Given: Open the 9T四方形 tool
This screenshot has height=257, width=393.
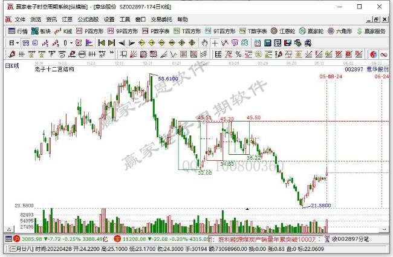Looking at the screenshot, I should click(220, 31).
